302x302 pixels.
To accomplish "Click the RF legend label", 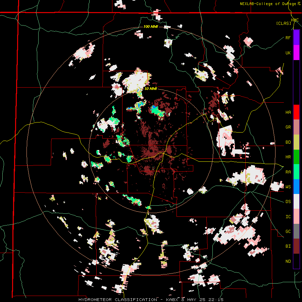I will (288, 38).
